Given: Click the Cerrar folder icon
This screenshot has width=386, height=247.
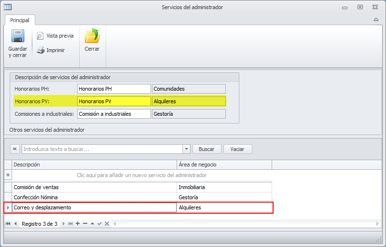Looking at the screenshot, I should point(92,36).
